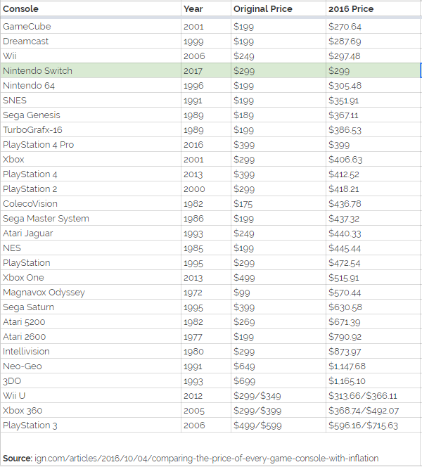Viewport: 422px width, 467px height.
Task: Click the 2017 year of Nintendo Switch
Action: [206, 70]
